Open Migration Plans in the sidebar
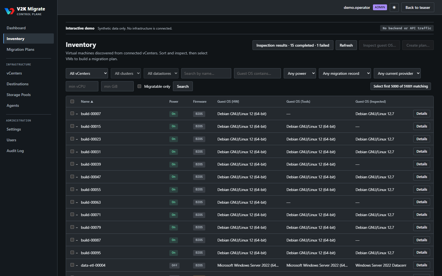This screenshot has width=442, height=276. pyautogui.click(x=28, y=49)
